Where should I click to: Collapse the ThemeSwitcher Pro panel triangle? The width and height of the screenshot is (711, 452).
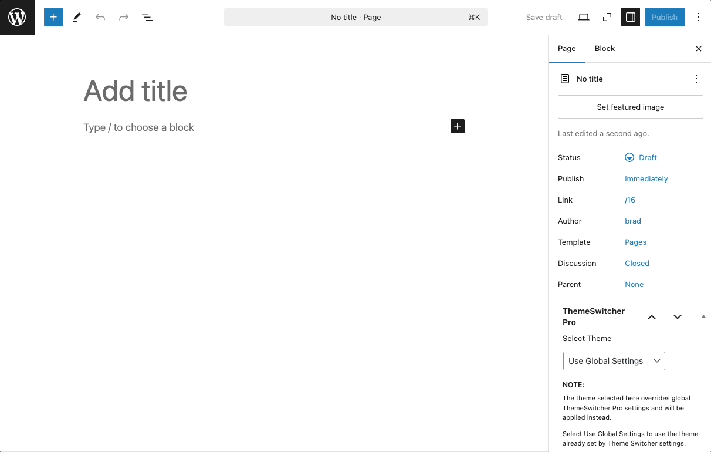point(703,317)
